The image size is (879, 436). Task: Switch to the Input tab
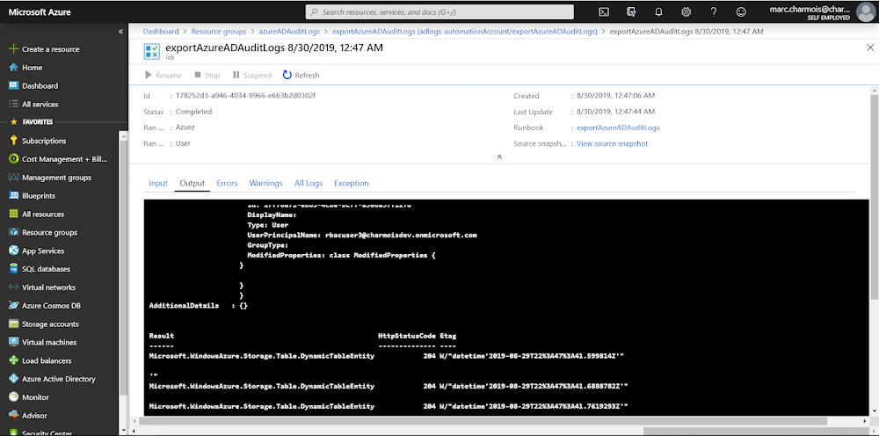[158, 183]
